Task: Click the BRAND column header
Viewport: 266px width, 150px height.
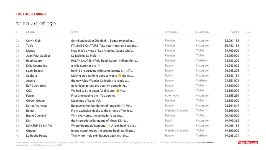Action: 30,32
